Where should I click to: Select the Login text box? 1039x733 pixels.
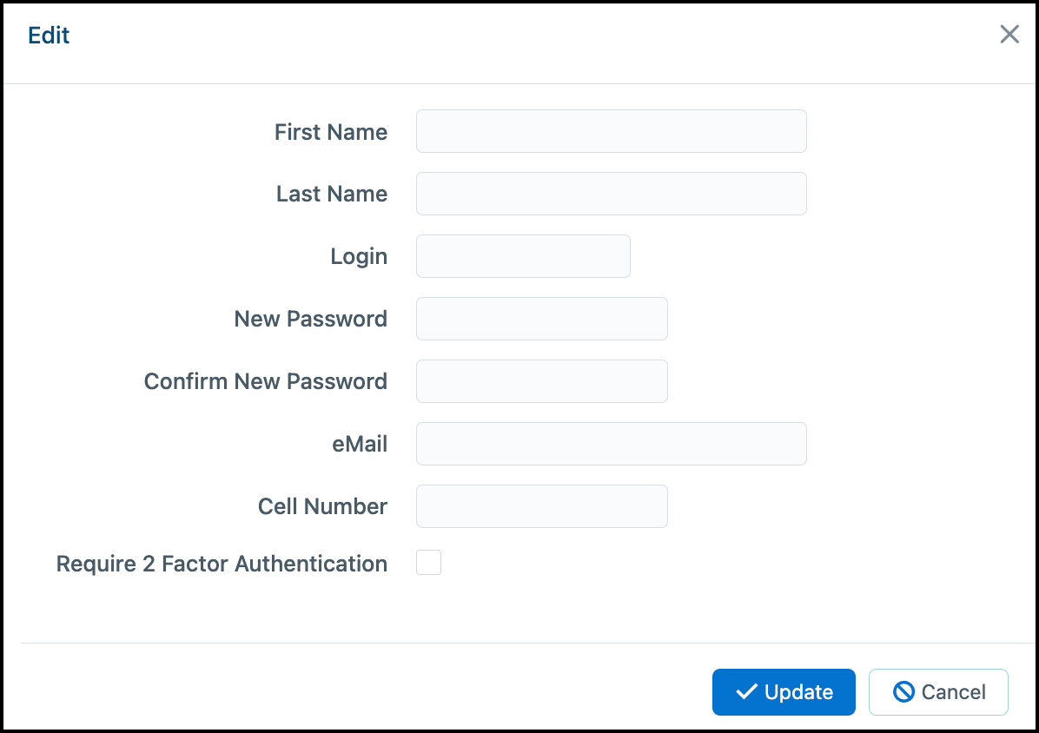click(x=523, y=256)
